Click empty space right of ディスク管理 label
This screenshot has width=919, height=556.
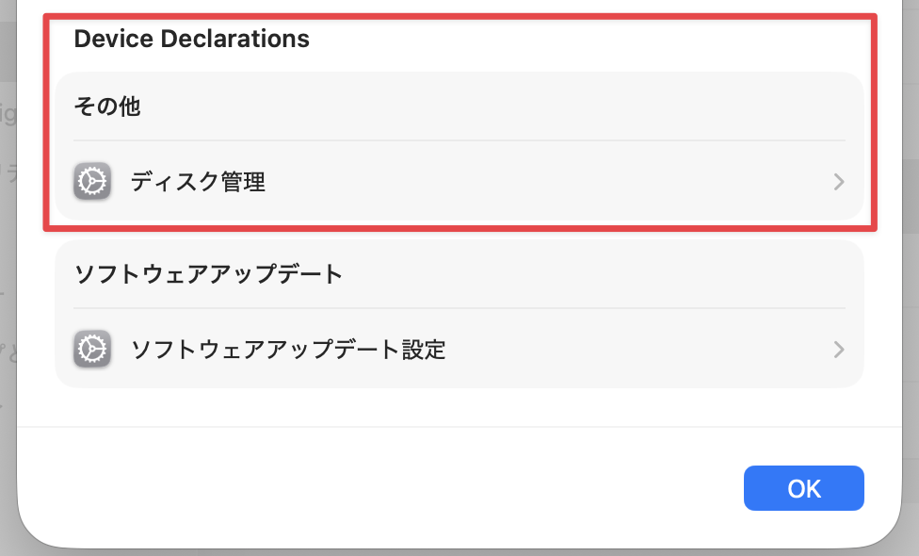pyautogui.click(x=546, y=182)
